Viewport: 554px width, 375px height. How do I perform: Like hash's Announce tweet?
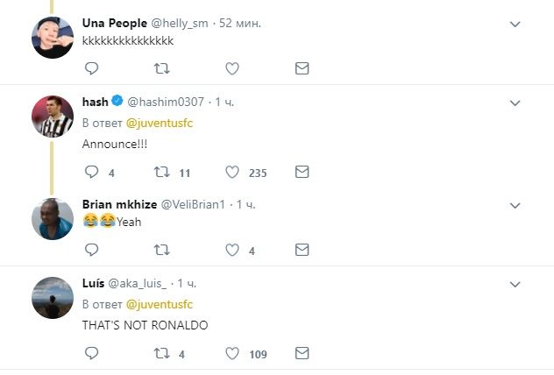pos(232,173)
